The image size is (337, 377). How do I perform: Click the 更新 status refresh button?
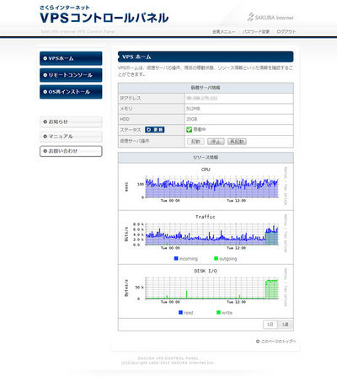coord(155,130)
